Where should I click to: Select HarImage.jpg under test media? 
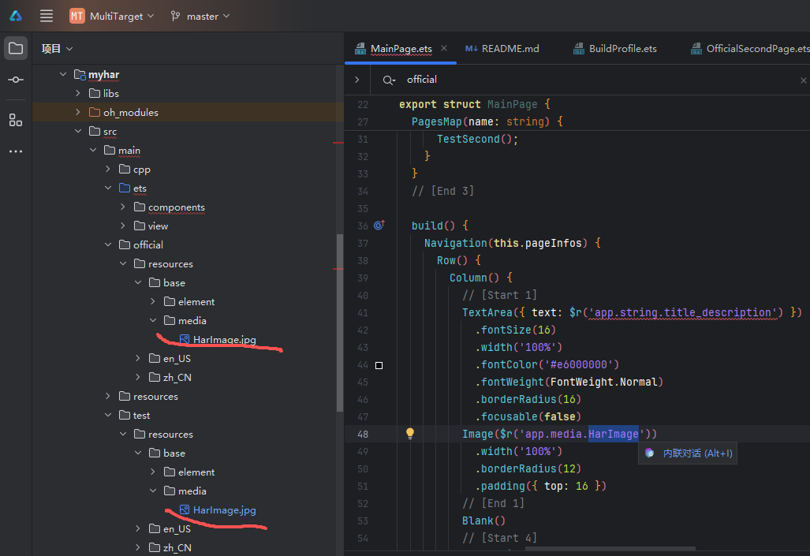[x=224, y=510]
